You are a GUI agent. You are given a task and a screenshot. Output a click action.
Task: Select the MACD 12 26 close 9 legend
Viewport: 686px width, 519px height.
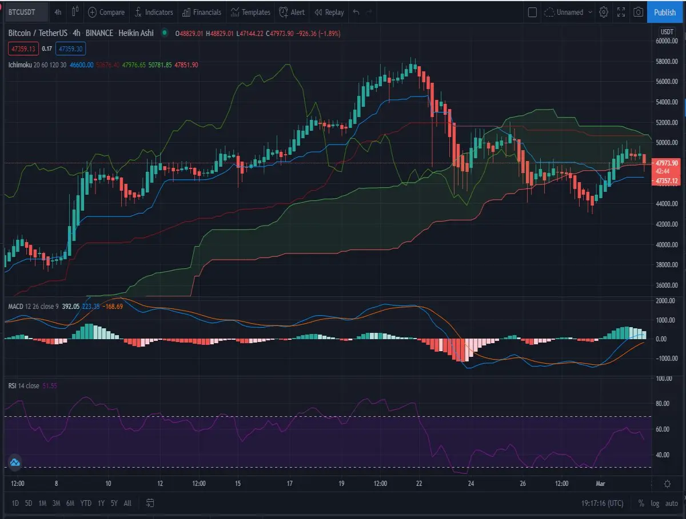pyautogui.click(x=33, y=307)
